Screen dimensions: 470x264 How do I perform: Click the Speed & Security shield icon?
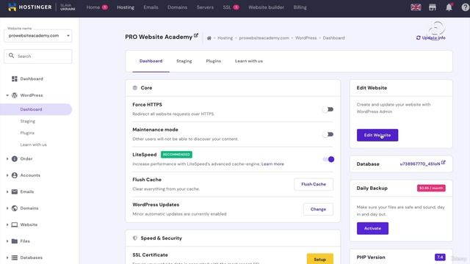[135, 238]
